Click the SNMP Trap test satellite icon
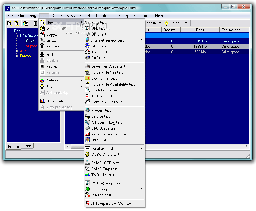Screen dimensions: 256x211 [x=87, y=169]
